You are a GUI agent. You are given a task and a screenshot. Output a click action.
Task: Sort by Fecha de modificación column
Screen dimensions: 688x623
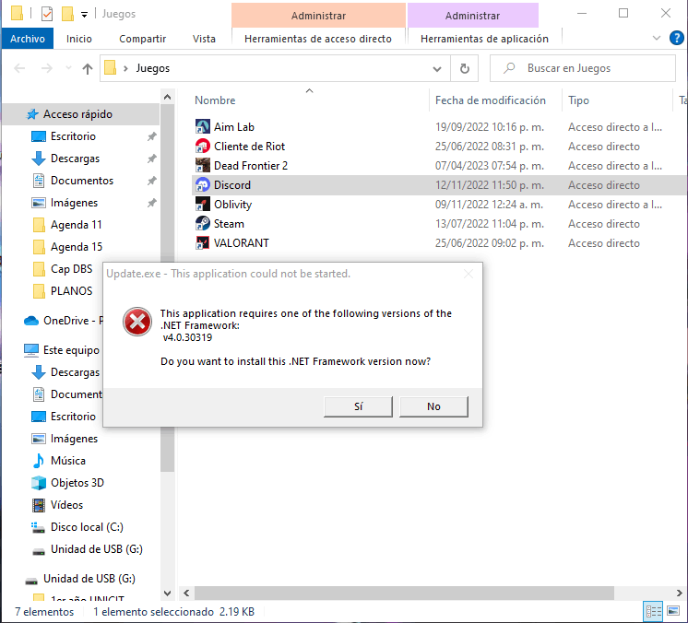coord(490,100)
